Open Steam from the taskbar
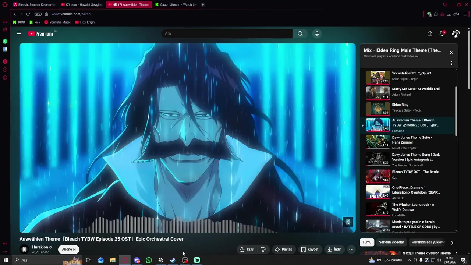Viewport: 471px width, 265px height. 173,260
